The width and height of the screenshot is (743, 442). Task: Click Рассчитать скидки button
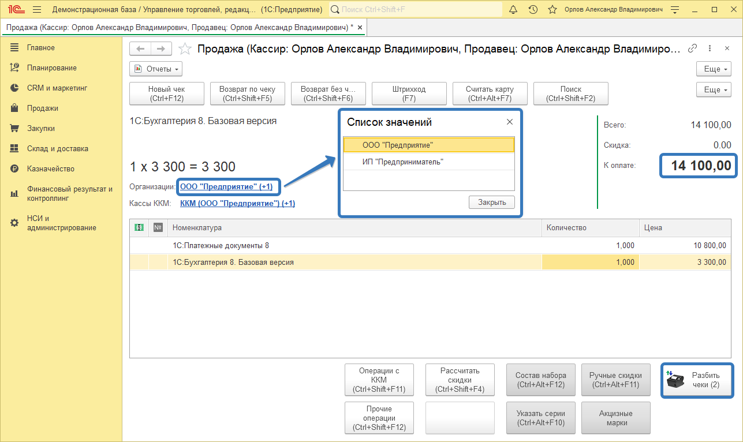(x=460, y=380)
